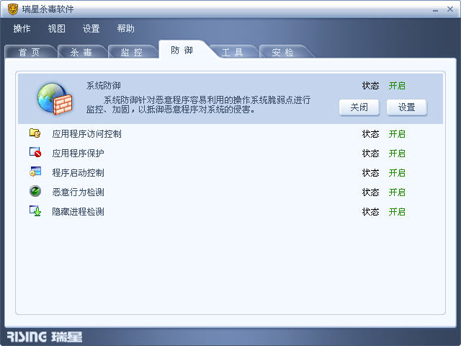Click the gear window icon beside 程序启动控制

click(x=35, y=172)
